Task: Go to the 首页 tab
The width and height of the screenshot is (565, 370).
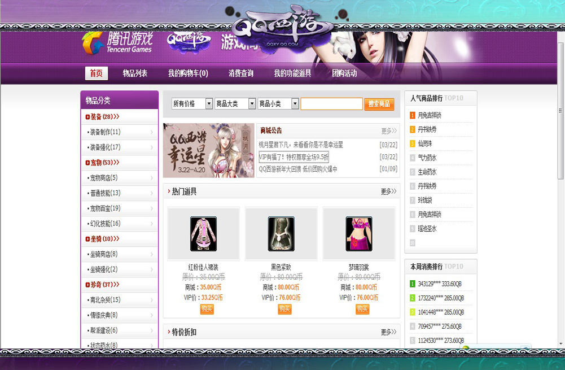Action: (x=96, y=73)
